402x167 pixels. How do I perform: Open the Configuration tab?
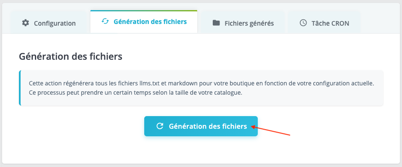49,22
